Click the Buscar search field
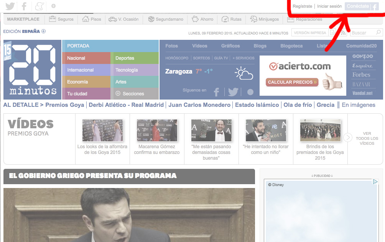 click(x=362, y=33)
